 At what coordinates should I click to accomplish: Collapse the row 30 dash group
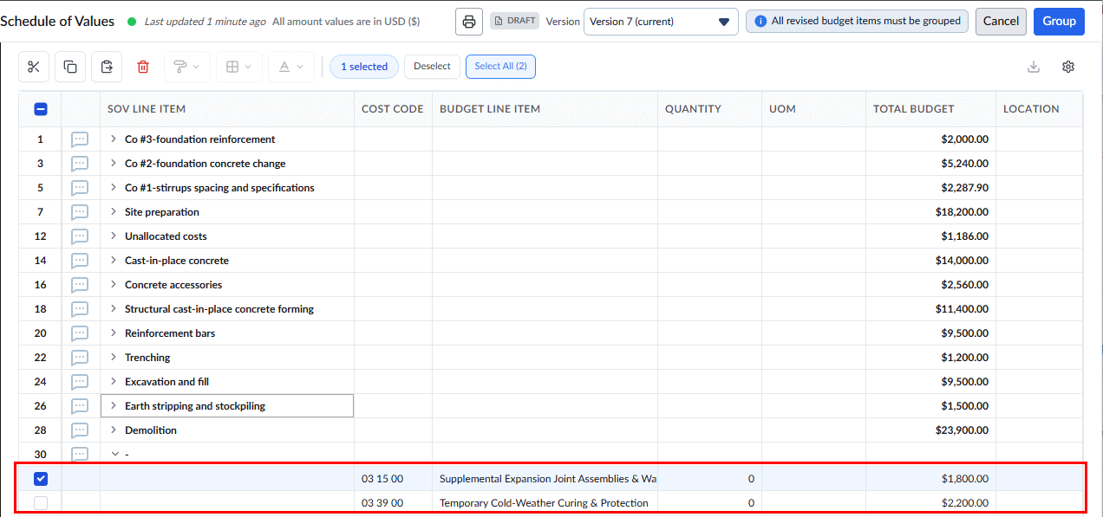pos(114,454)
